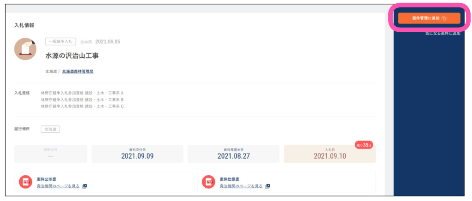Select the 資料交付日 2021.09.09 card
This screenshot has width=472, height=201.
pyautogui.click(x=137, y=154)
